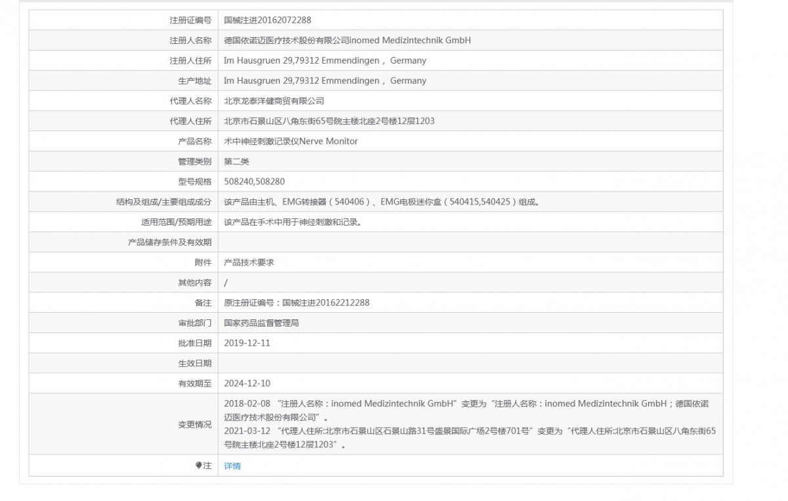
Task: Select the structure composition text 该产品由主机
Action: 382,202
